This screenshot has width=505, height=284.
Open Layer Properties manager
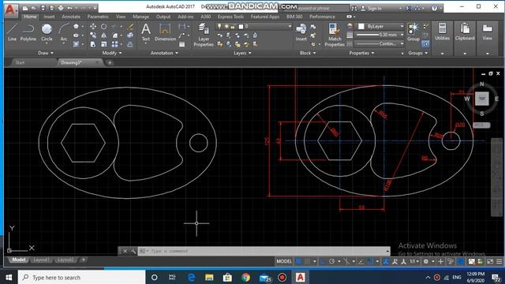click(x=204, y=35)
